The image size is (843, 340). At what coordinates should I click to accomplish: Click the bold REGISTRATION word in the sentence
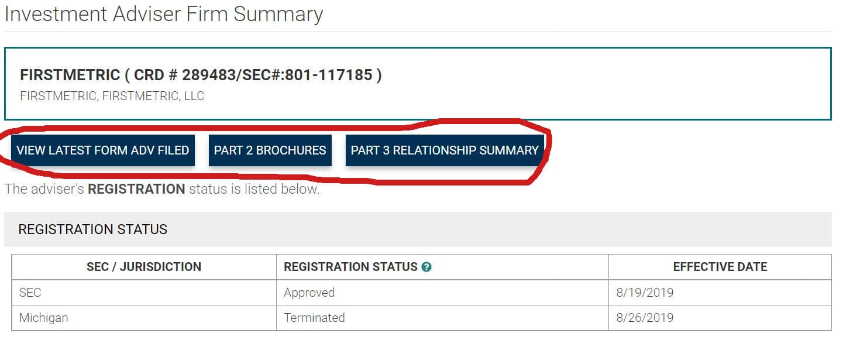pos(136,189)
